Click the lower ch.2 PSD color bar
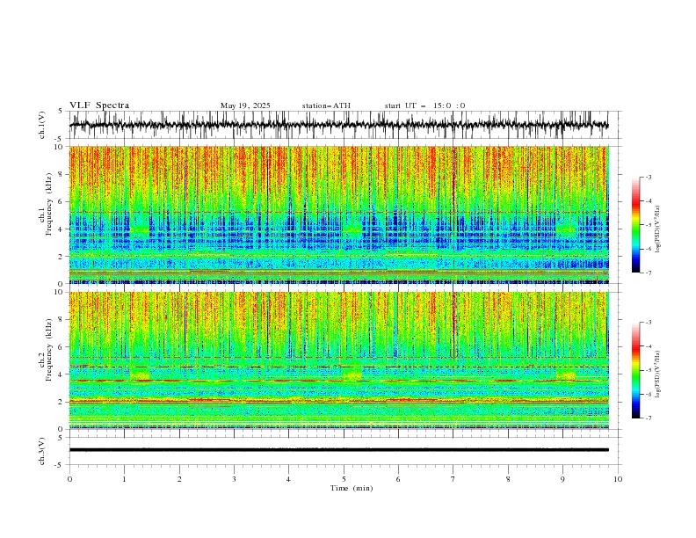This screenshot has height=538, width=696. pyautogui.click(x=635, y=370)
